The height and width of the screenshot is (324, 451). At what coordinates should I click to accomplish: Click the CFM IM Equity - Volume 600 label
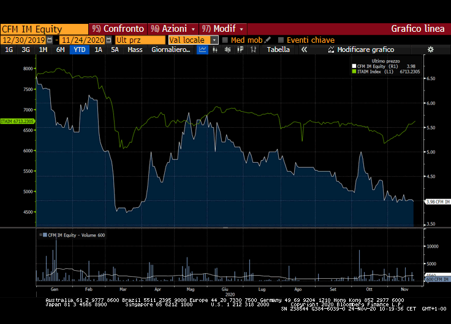click(76, 235)
